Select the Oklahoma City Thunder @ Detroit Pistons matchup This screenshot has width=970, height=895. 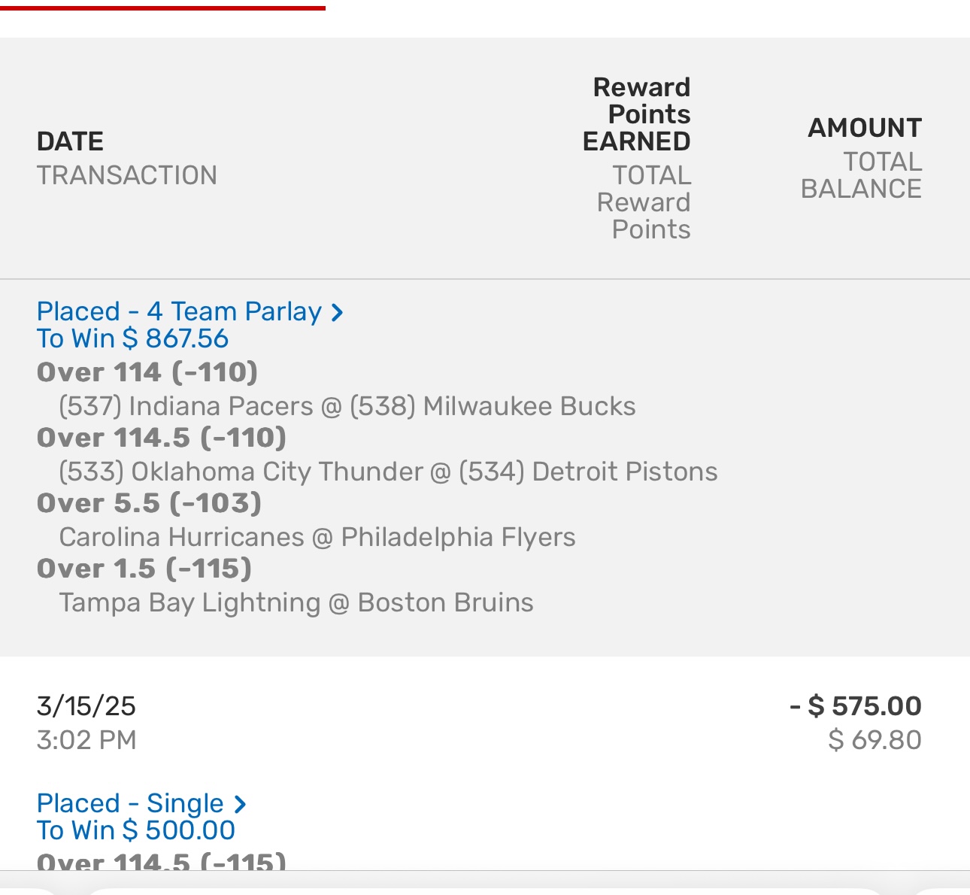click(x=388, y=472)
